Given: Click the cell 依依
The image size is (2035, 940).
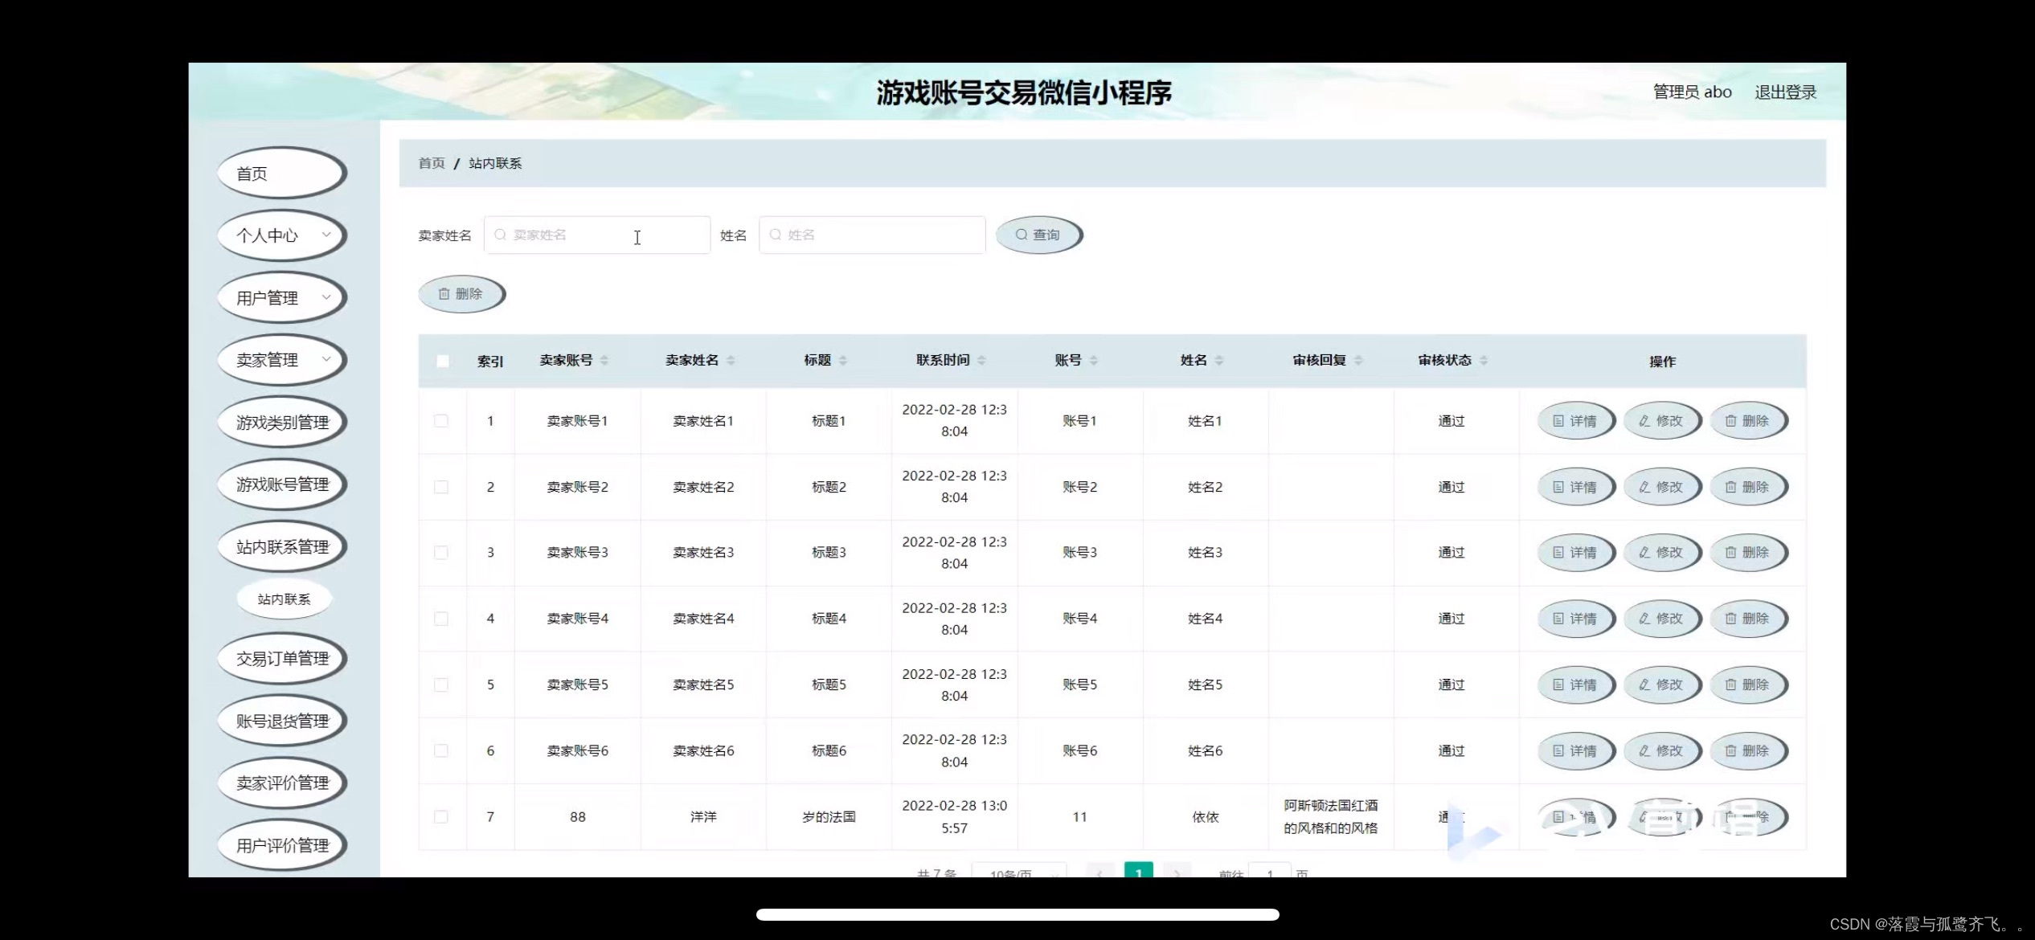Looking at the screenshot, I should [1205, 817].
